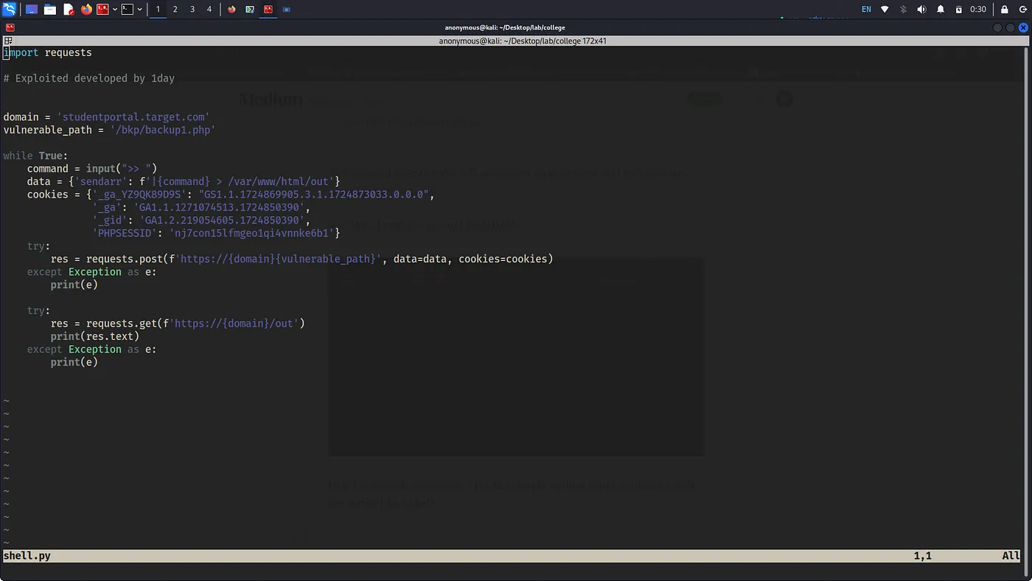Click the terminal pane icon left of tab title
Image resolution: width=1032 pixels, height=581 pixels.
7,41
